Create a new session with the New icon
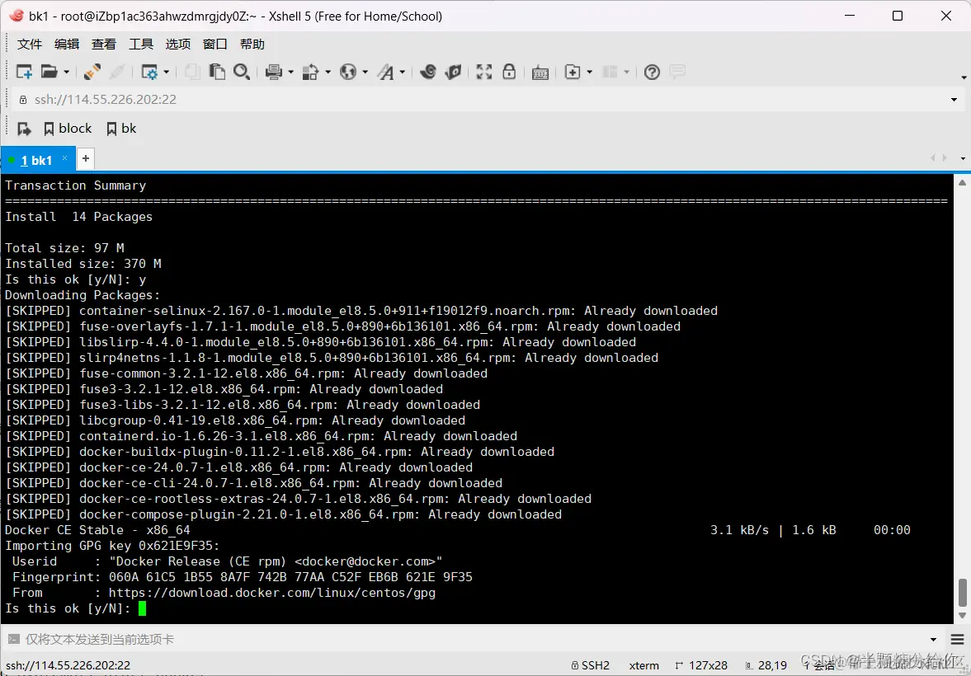 (x=24, y=72)
